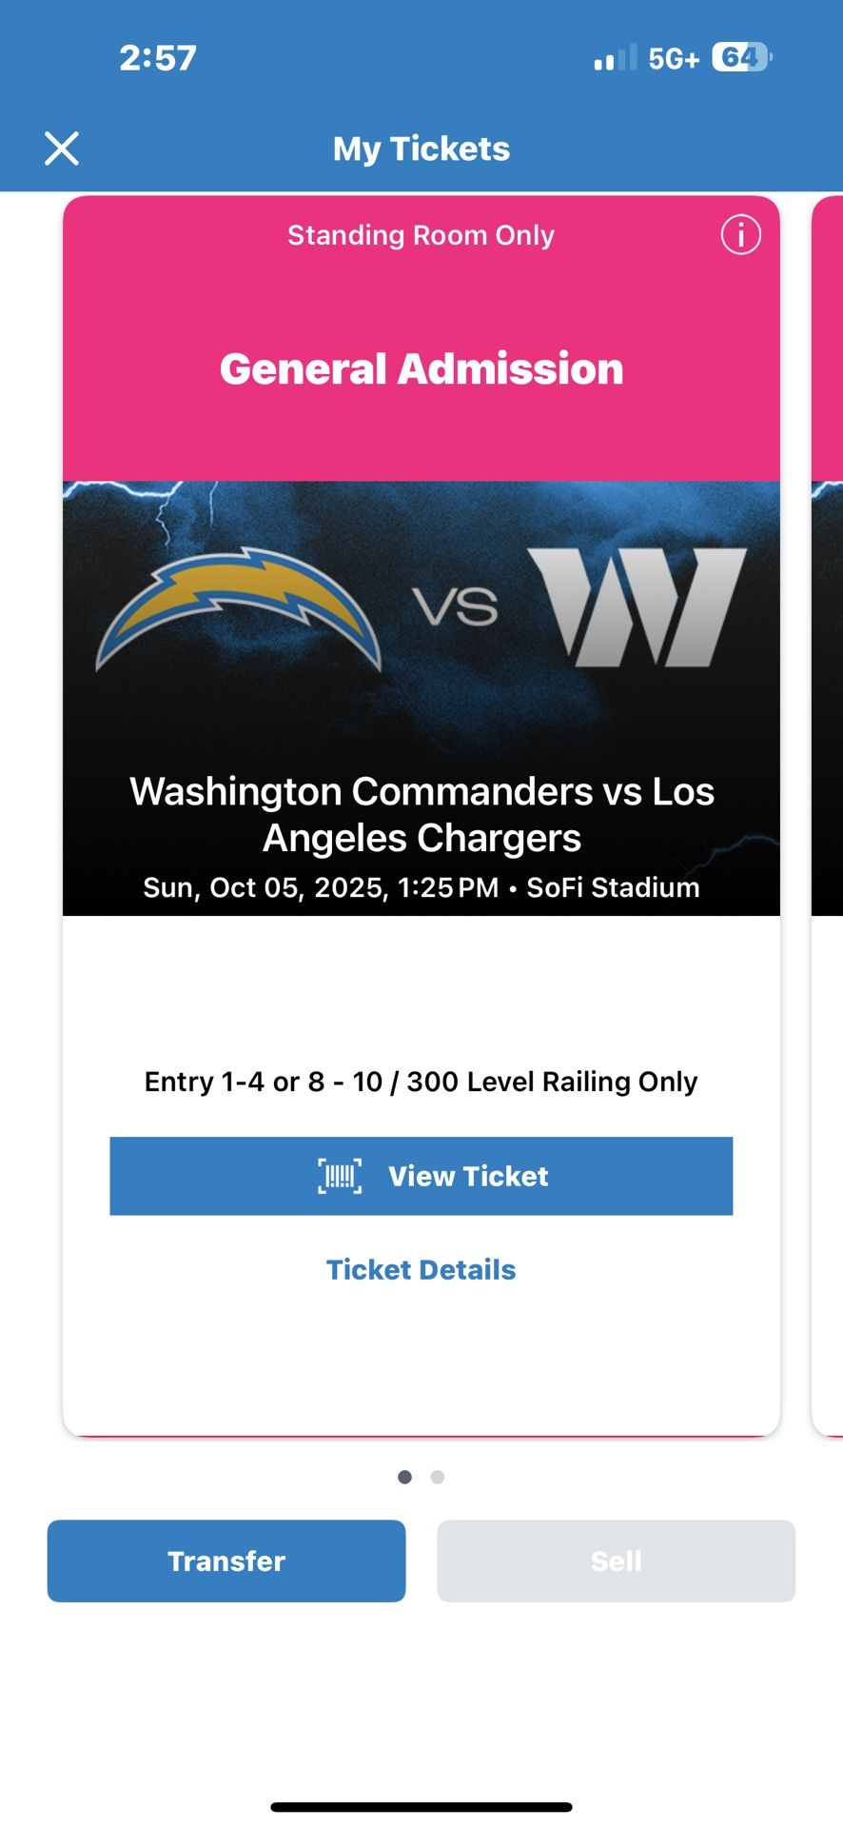Tap the ticket info circle icon
This screenshot has width=843, height=1828.
[740, 234]
